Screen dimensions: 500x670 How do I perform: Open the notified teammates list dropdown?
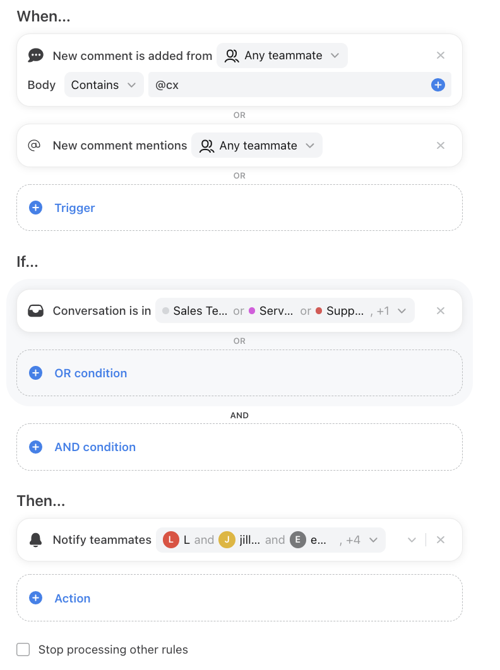tap(270, 540)
